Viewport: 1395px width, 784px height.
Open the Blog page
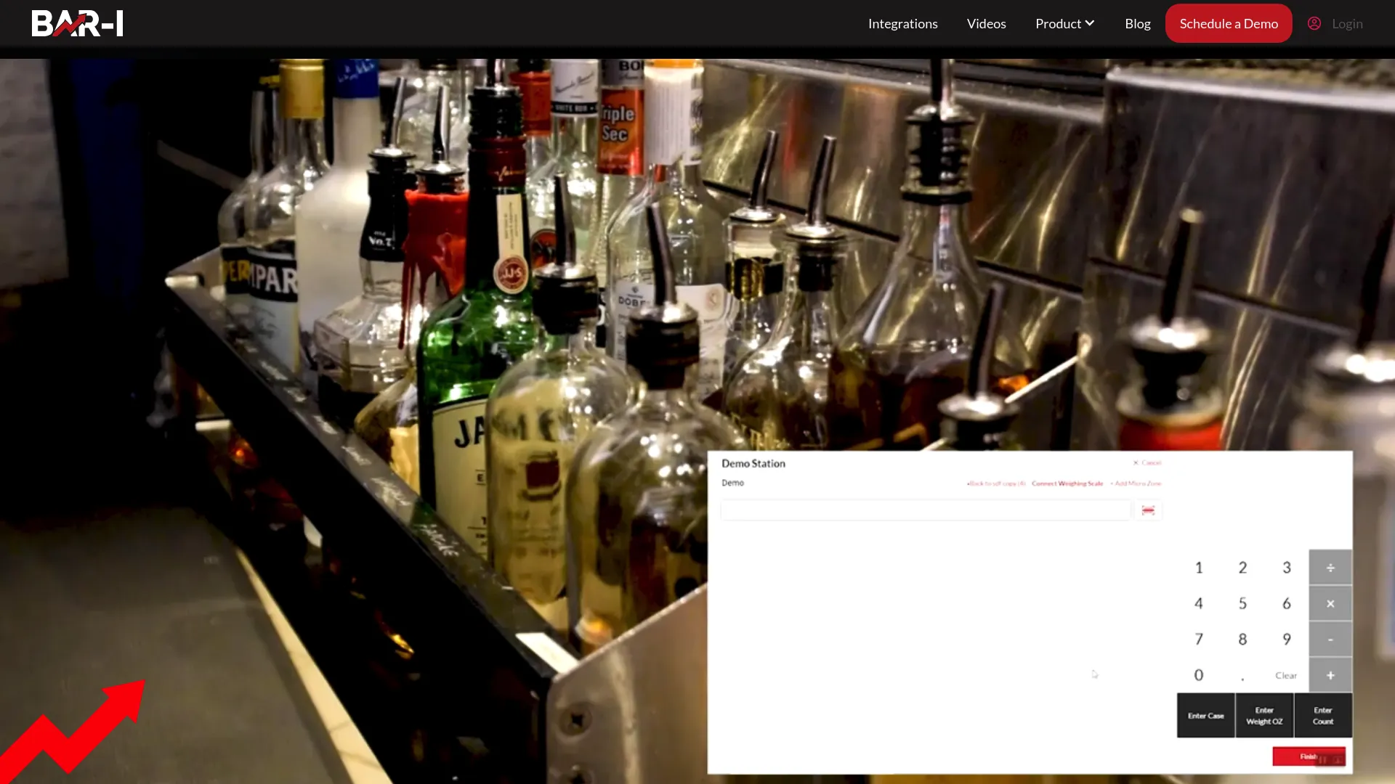pyautogui.click(x=1137, y=23)
